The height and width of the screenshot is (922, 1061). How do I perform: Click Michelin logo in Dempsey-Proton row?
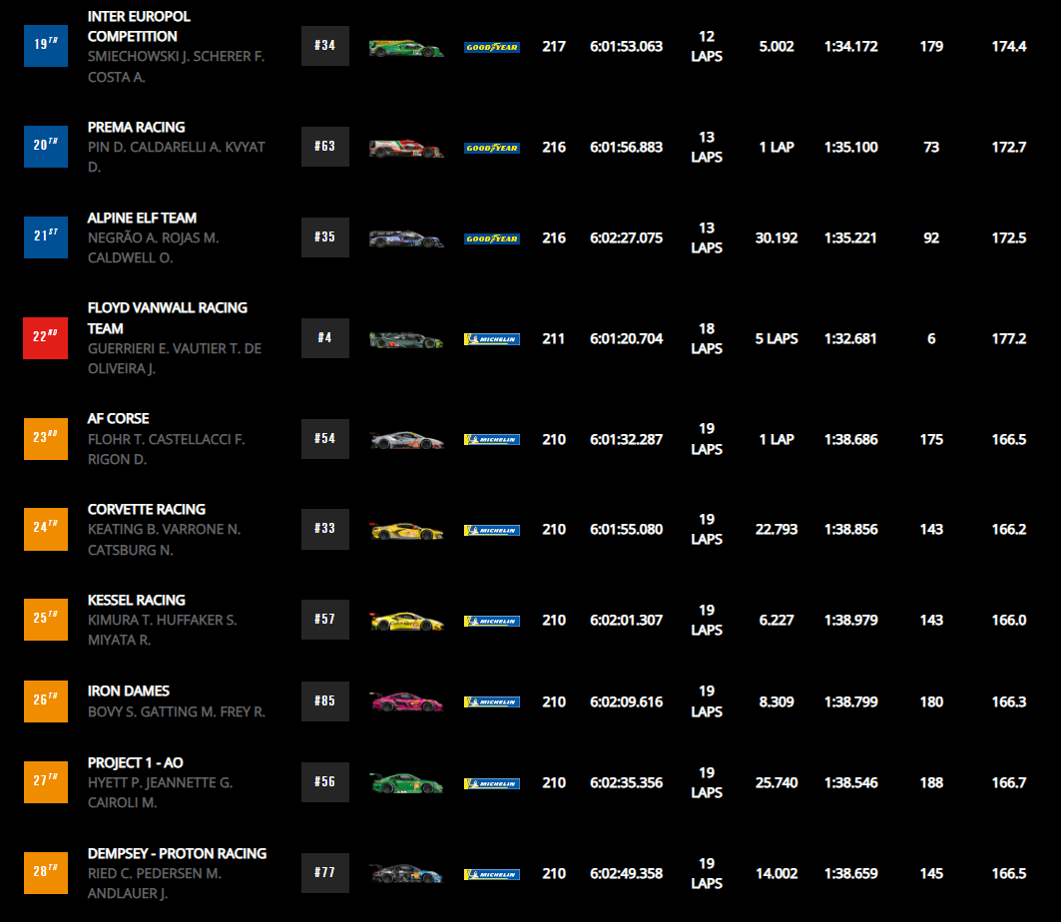492,875
